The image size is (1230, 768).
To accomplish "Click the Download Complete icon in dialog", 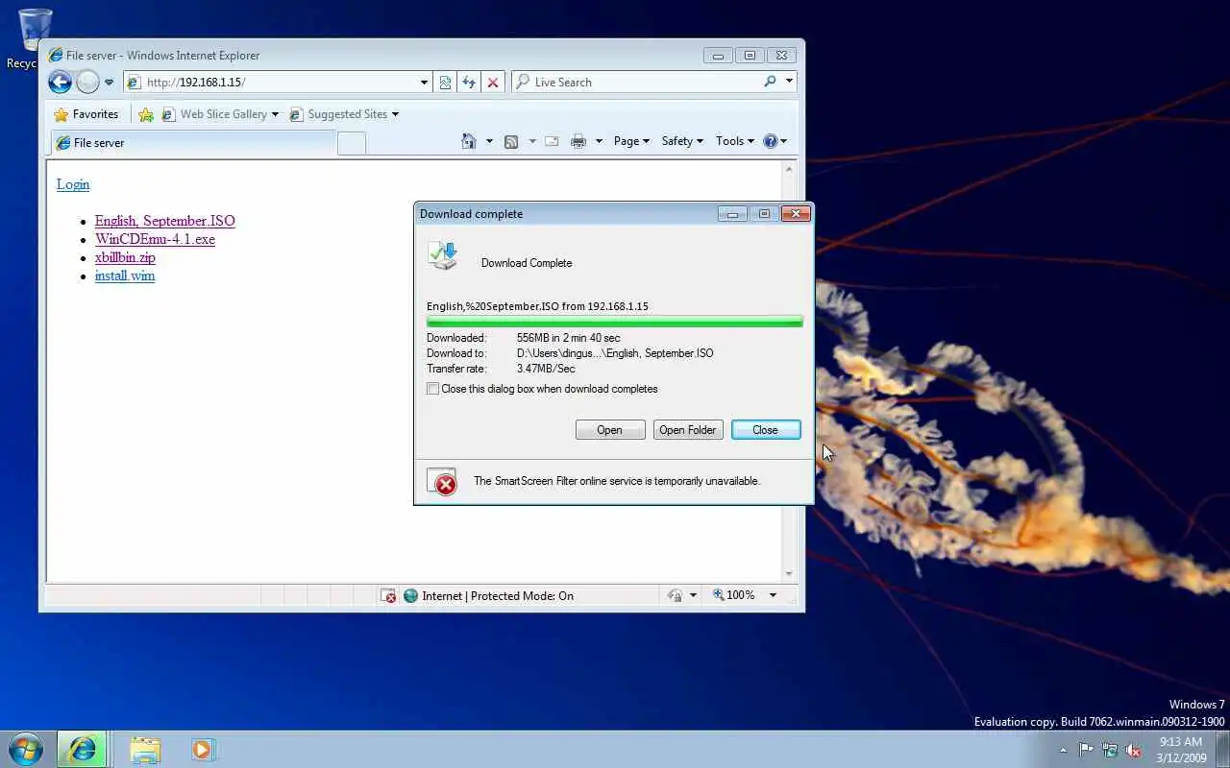I will [443, 256].
